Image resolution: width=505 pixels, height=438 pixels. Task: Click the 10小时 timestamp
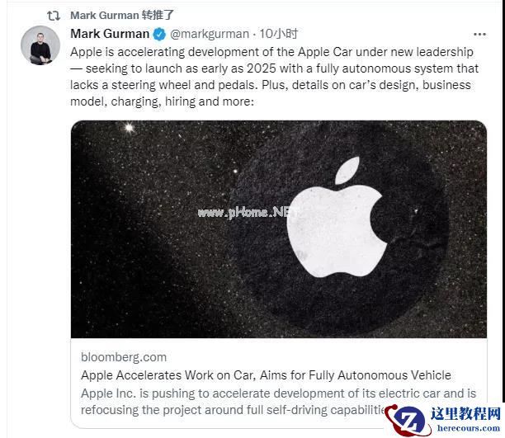(279, 34)
